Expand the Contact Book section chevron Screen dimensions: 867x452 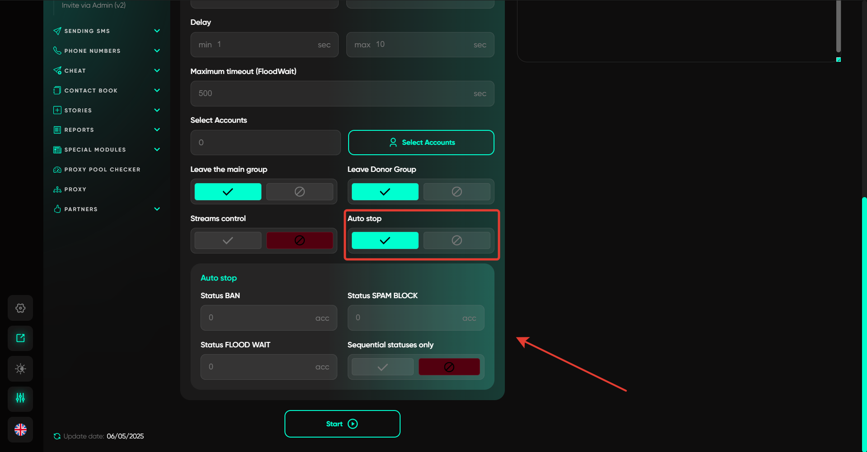click(x=157, y=90)
